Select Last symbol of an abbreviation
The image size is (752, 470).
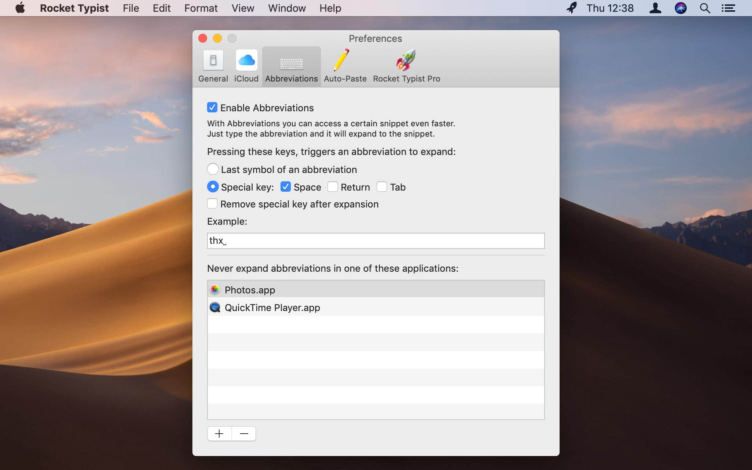213,169
